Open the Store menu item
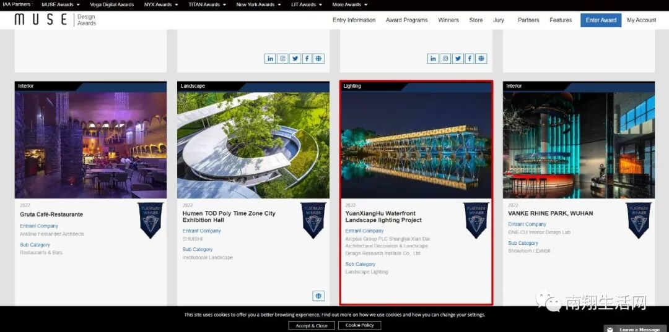The width and height of the screenshot is (669, 332). [x=476, y=20]
